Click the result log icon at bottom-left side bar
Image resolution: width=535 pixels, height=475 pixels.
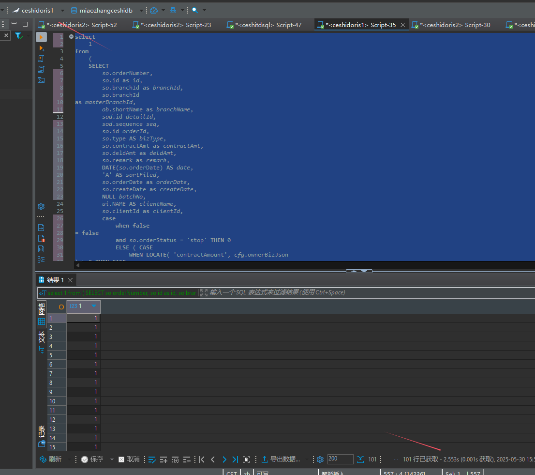pyautogui.click(x=42, y=444)
